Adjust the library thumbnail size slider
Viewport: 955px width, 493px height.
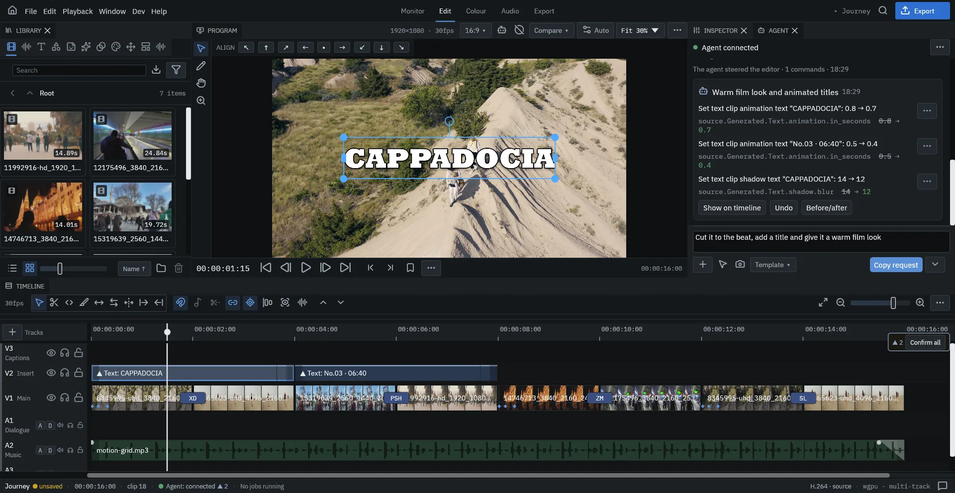pos(73,269)
